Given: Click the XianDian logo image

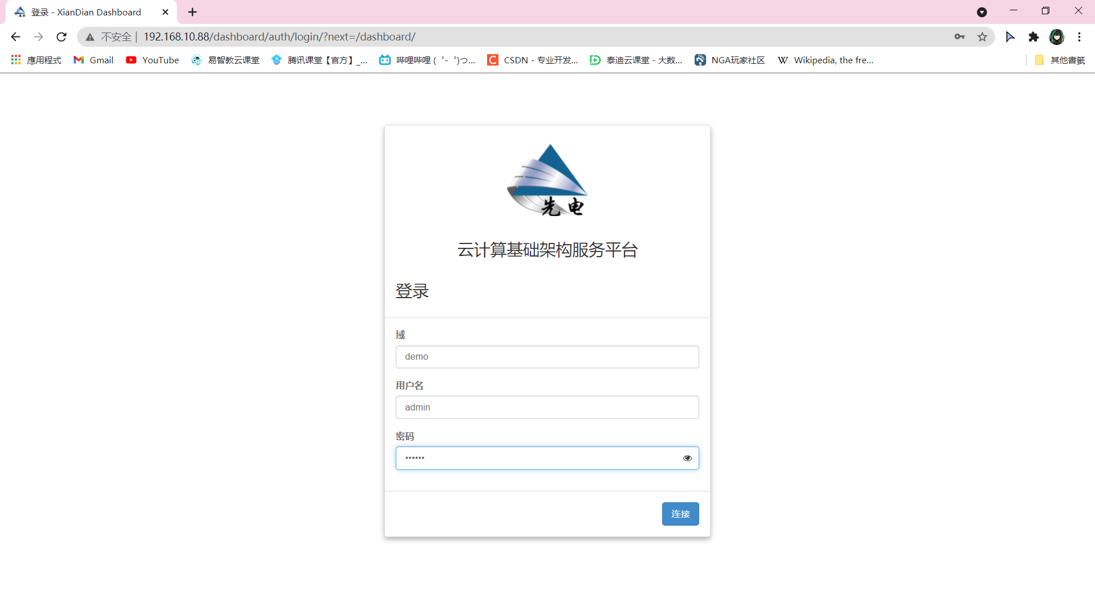Looking at the screenshot, I should 547,180.
